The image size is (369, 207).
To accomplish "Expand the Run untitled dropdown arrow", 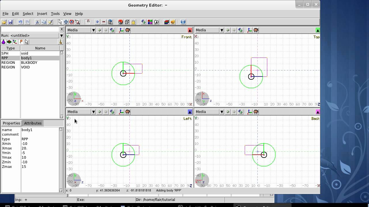I will click(61, 35).
